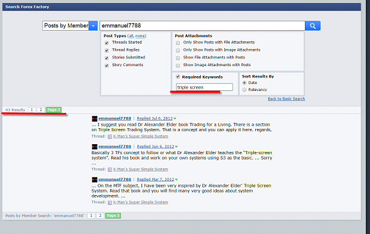
Task: Select the Date sort radio button
Action: coord(244,83)
